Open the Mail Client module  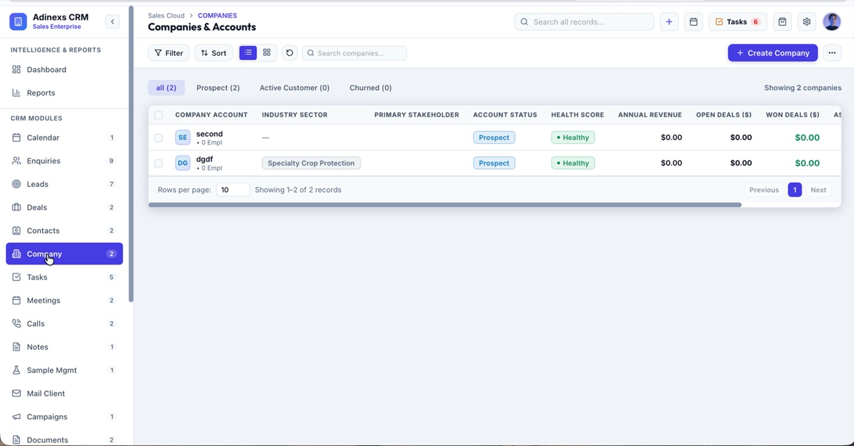pyautogui.click(x=64, y=393)
